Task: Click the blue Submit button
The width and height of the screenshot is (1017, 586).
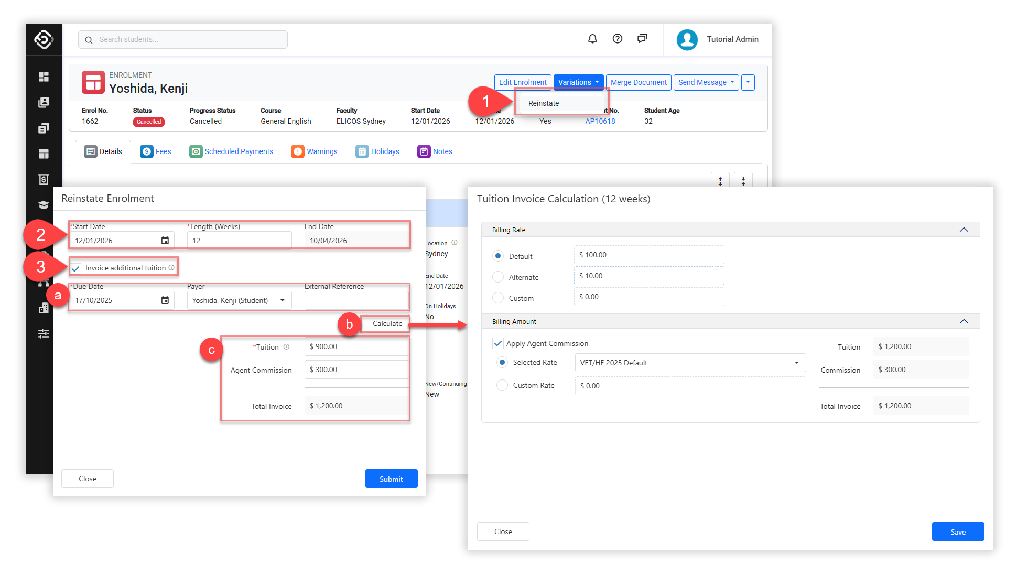Action: pyautogui.click(x=391, y=479)
